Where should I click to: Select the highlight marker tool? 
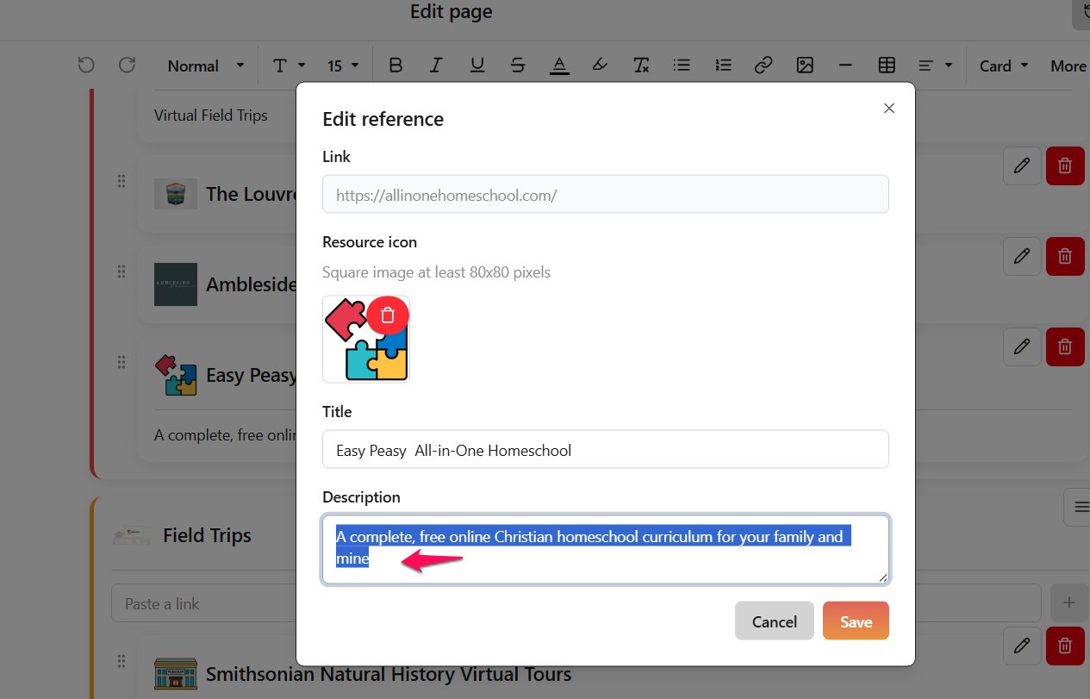click(x=600, y=66)
